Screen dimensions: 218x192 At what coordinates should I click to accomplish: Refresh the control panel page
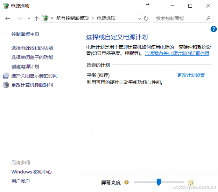pos(146,19)
